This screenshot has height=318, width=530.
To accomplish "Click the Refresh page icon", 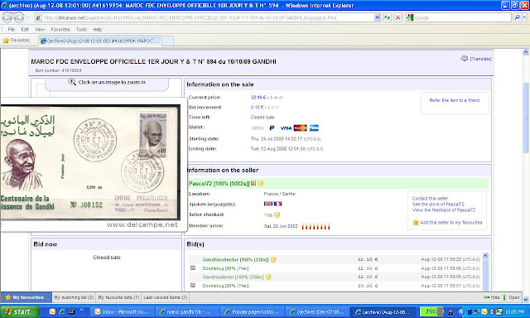I will (x=387, y=17).
